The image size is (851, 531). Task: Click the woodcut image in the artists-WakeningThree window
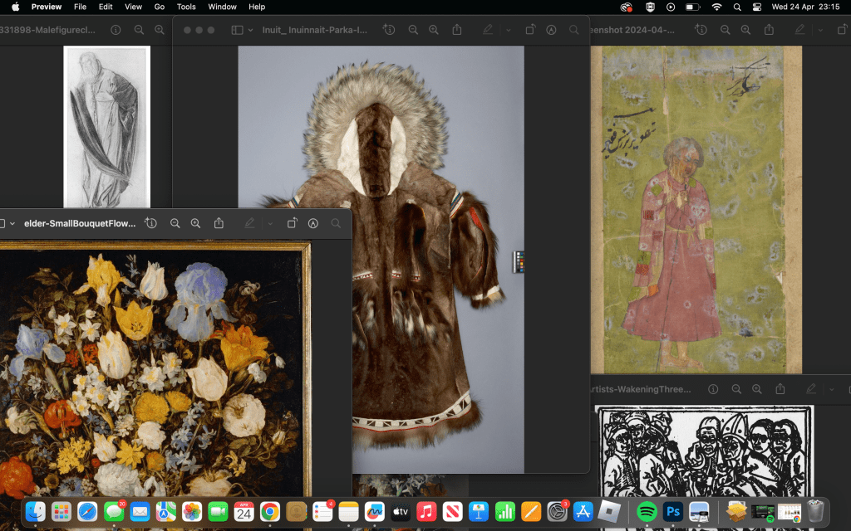pyautogui.click(x=704, y=449)
